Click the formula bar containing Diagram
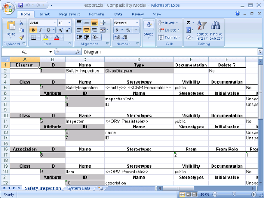The height and width of the screenshot is (198, 264). [x=169, y=52]
